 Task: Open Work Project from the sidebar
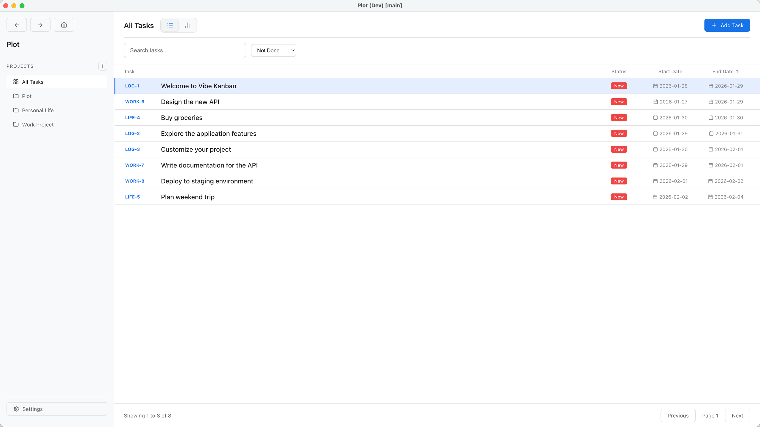38,124
